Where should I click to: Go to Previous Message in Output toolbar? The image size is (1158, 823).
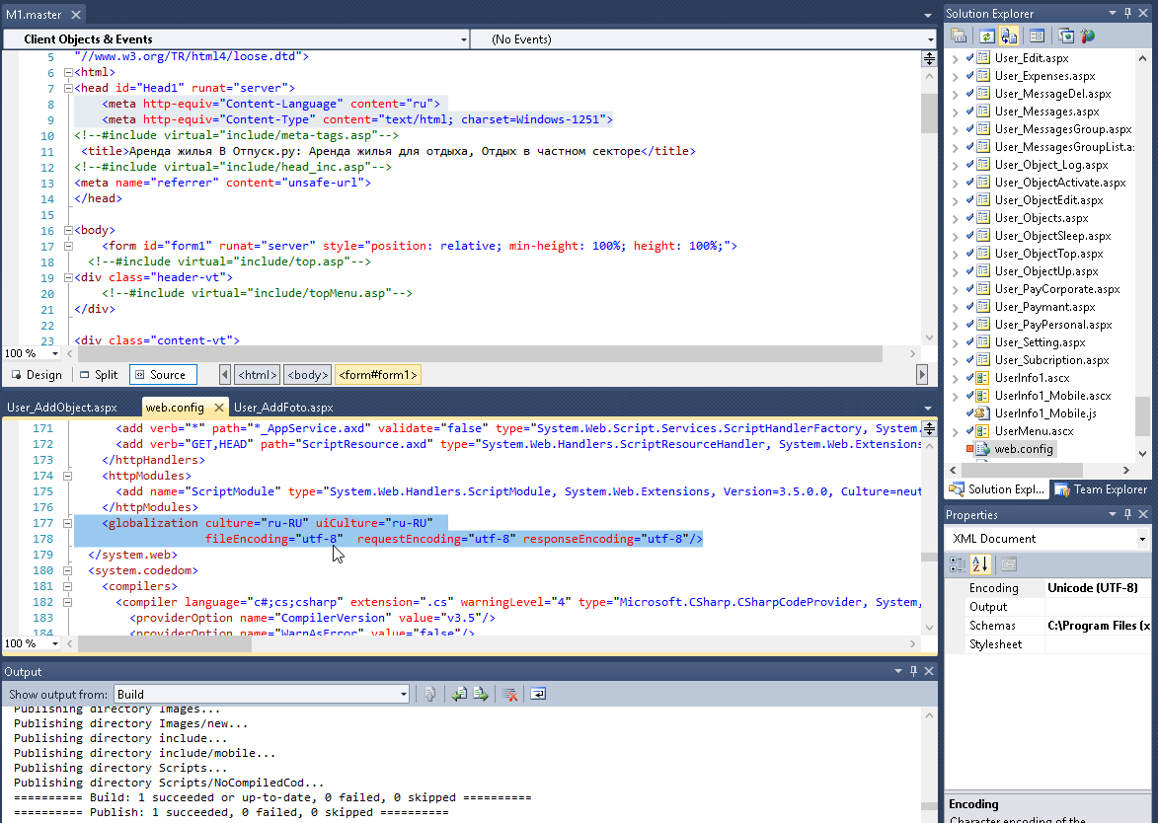[459, 694]
